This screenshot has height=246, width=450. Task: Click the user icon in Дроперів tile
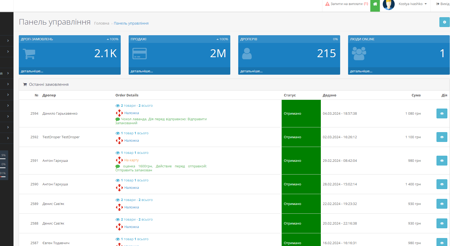(247, 53)
